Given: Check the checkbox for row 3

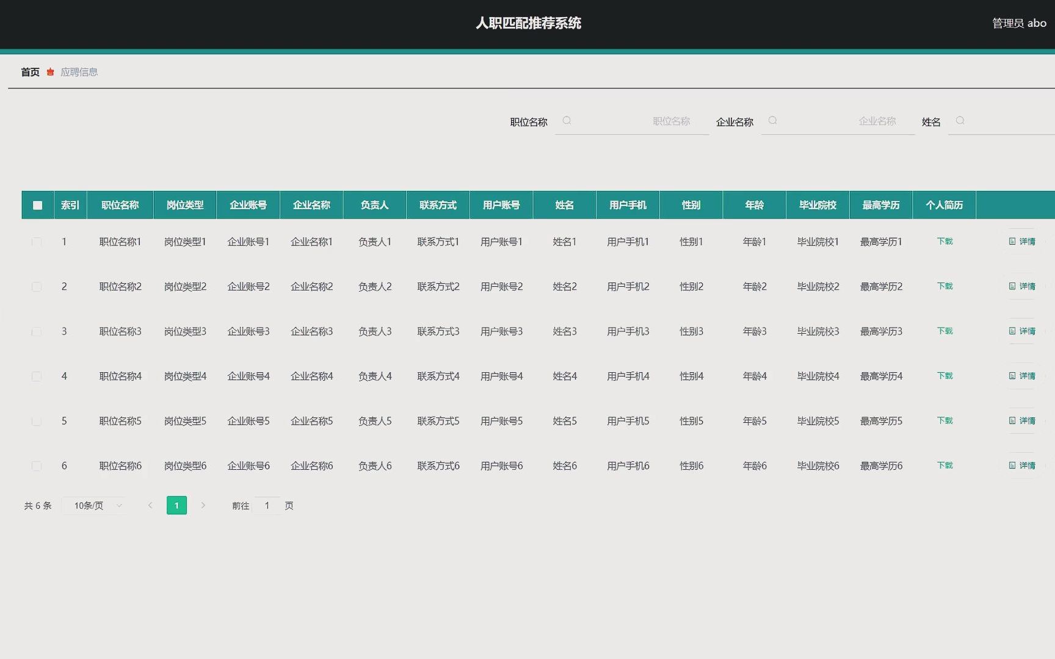Looking at the screenshot, I should click(x=37, y=331).
